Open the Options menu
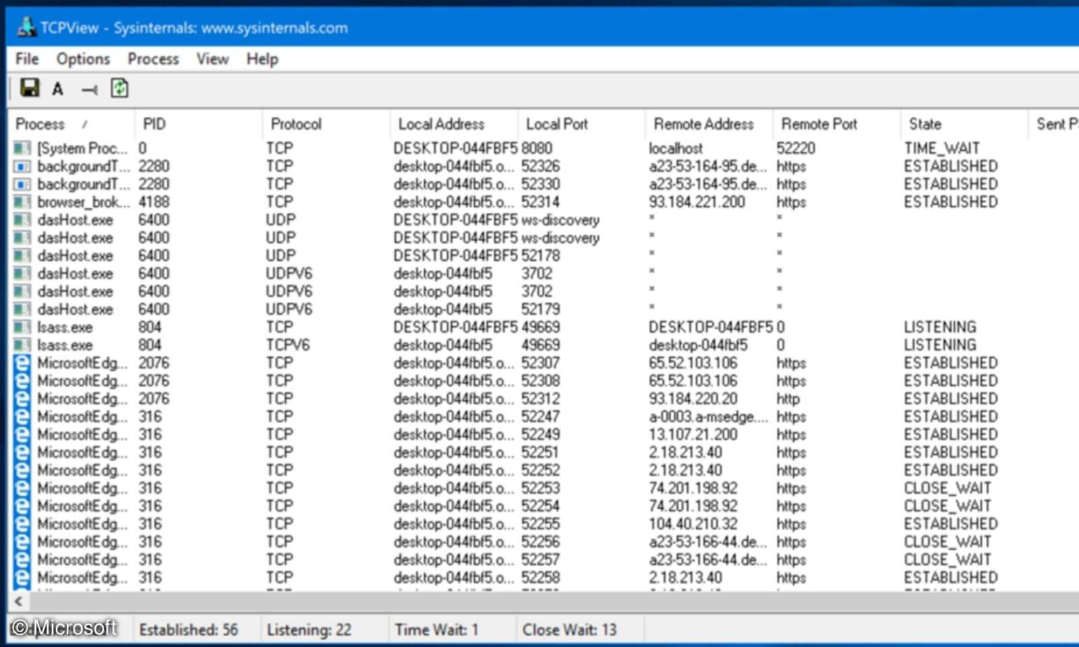 click(x=83, y=59)
